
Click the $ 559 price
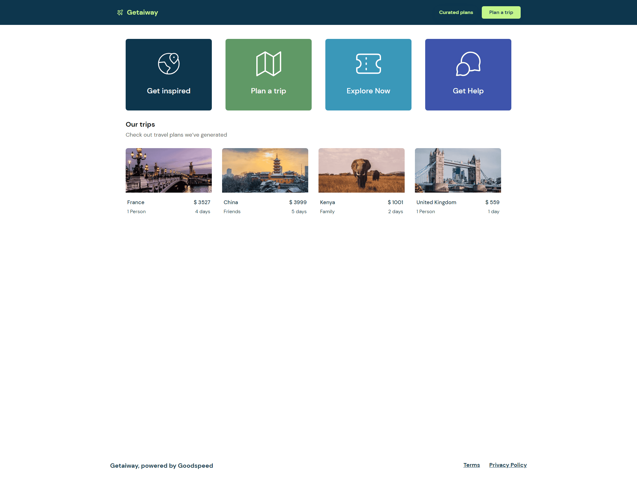click(x=492, y=202)
